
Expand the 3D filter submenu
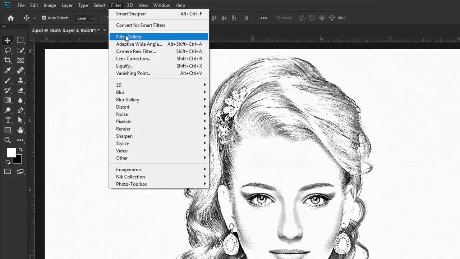point(158,85)
